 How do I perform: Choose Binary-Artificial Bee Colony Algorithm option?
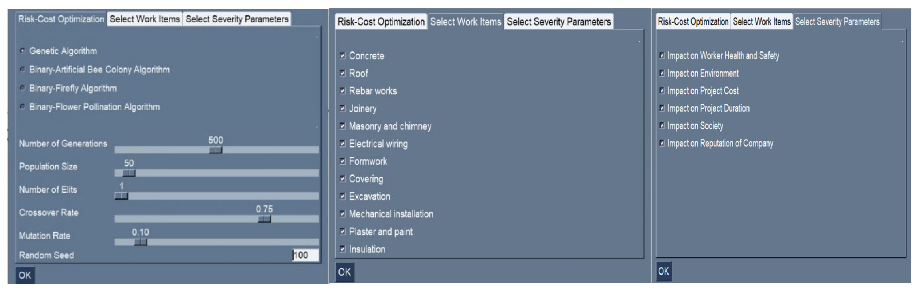(22, 69)
